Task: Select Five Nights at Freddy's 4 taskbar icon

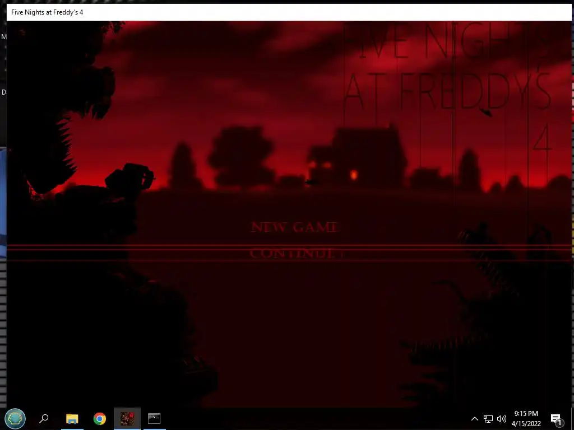Action: point(127,418)
